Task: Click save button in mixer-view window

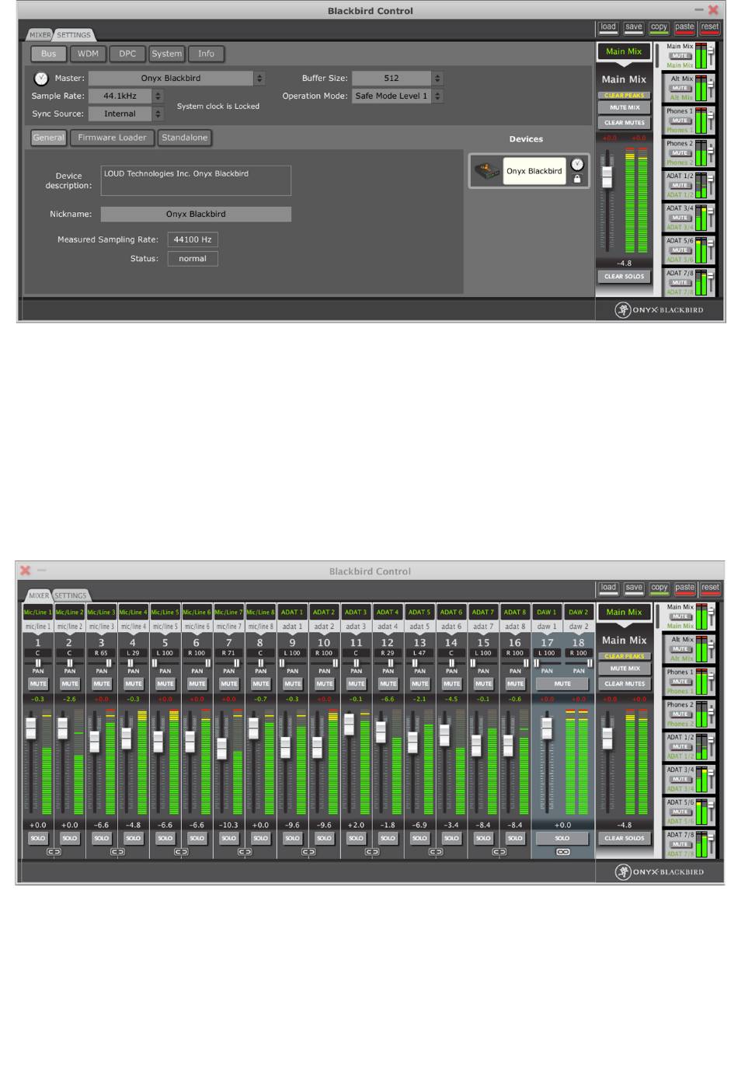Action: (634, 588)
